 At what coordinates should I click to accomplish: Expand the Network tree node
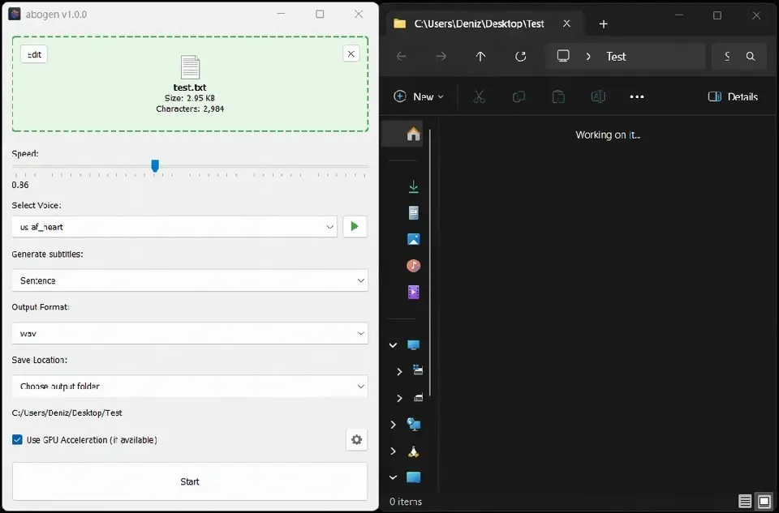pyautogui.click(x=393, y=425)
